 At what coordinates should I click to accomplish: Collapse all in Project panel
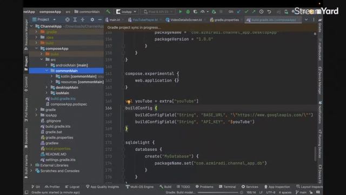click(83, 19)
